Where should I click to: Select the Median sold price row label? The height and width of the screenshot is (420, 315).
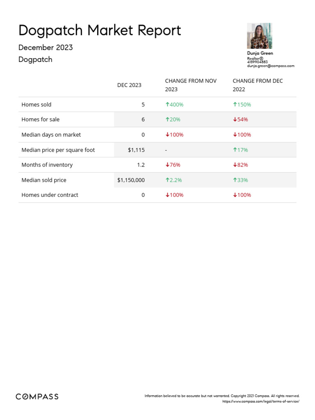pos(44,180)
